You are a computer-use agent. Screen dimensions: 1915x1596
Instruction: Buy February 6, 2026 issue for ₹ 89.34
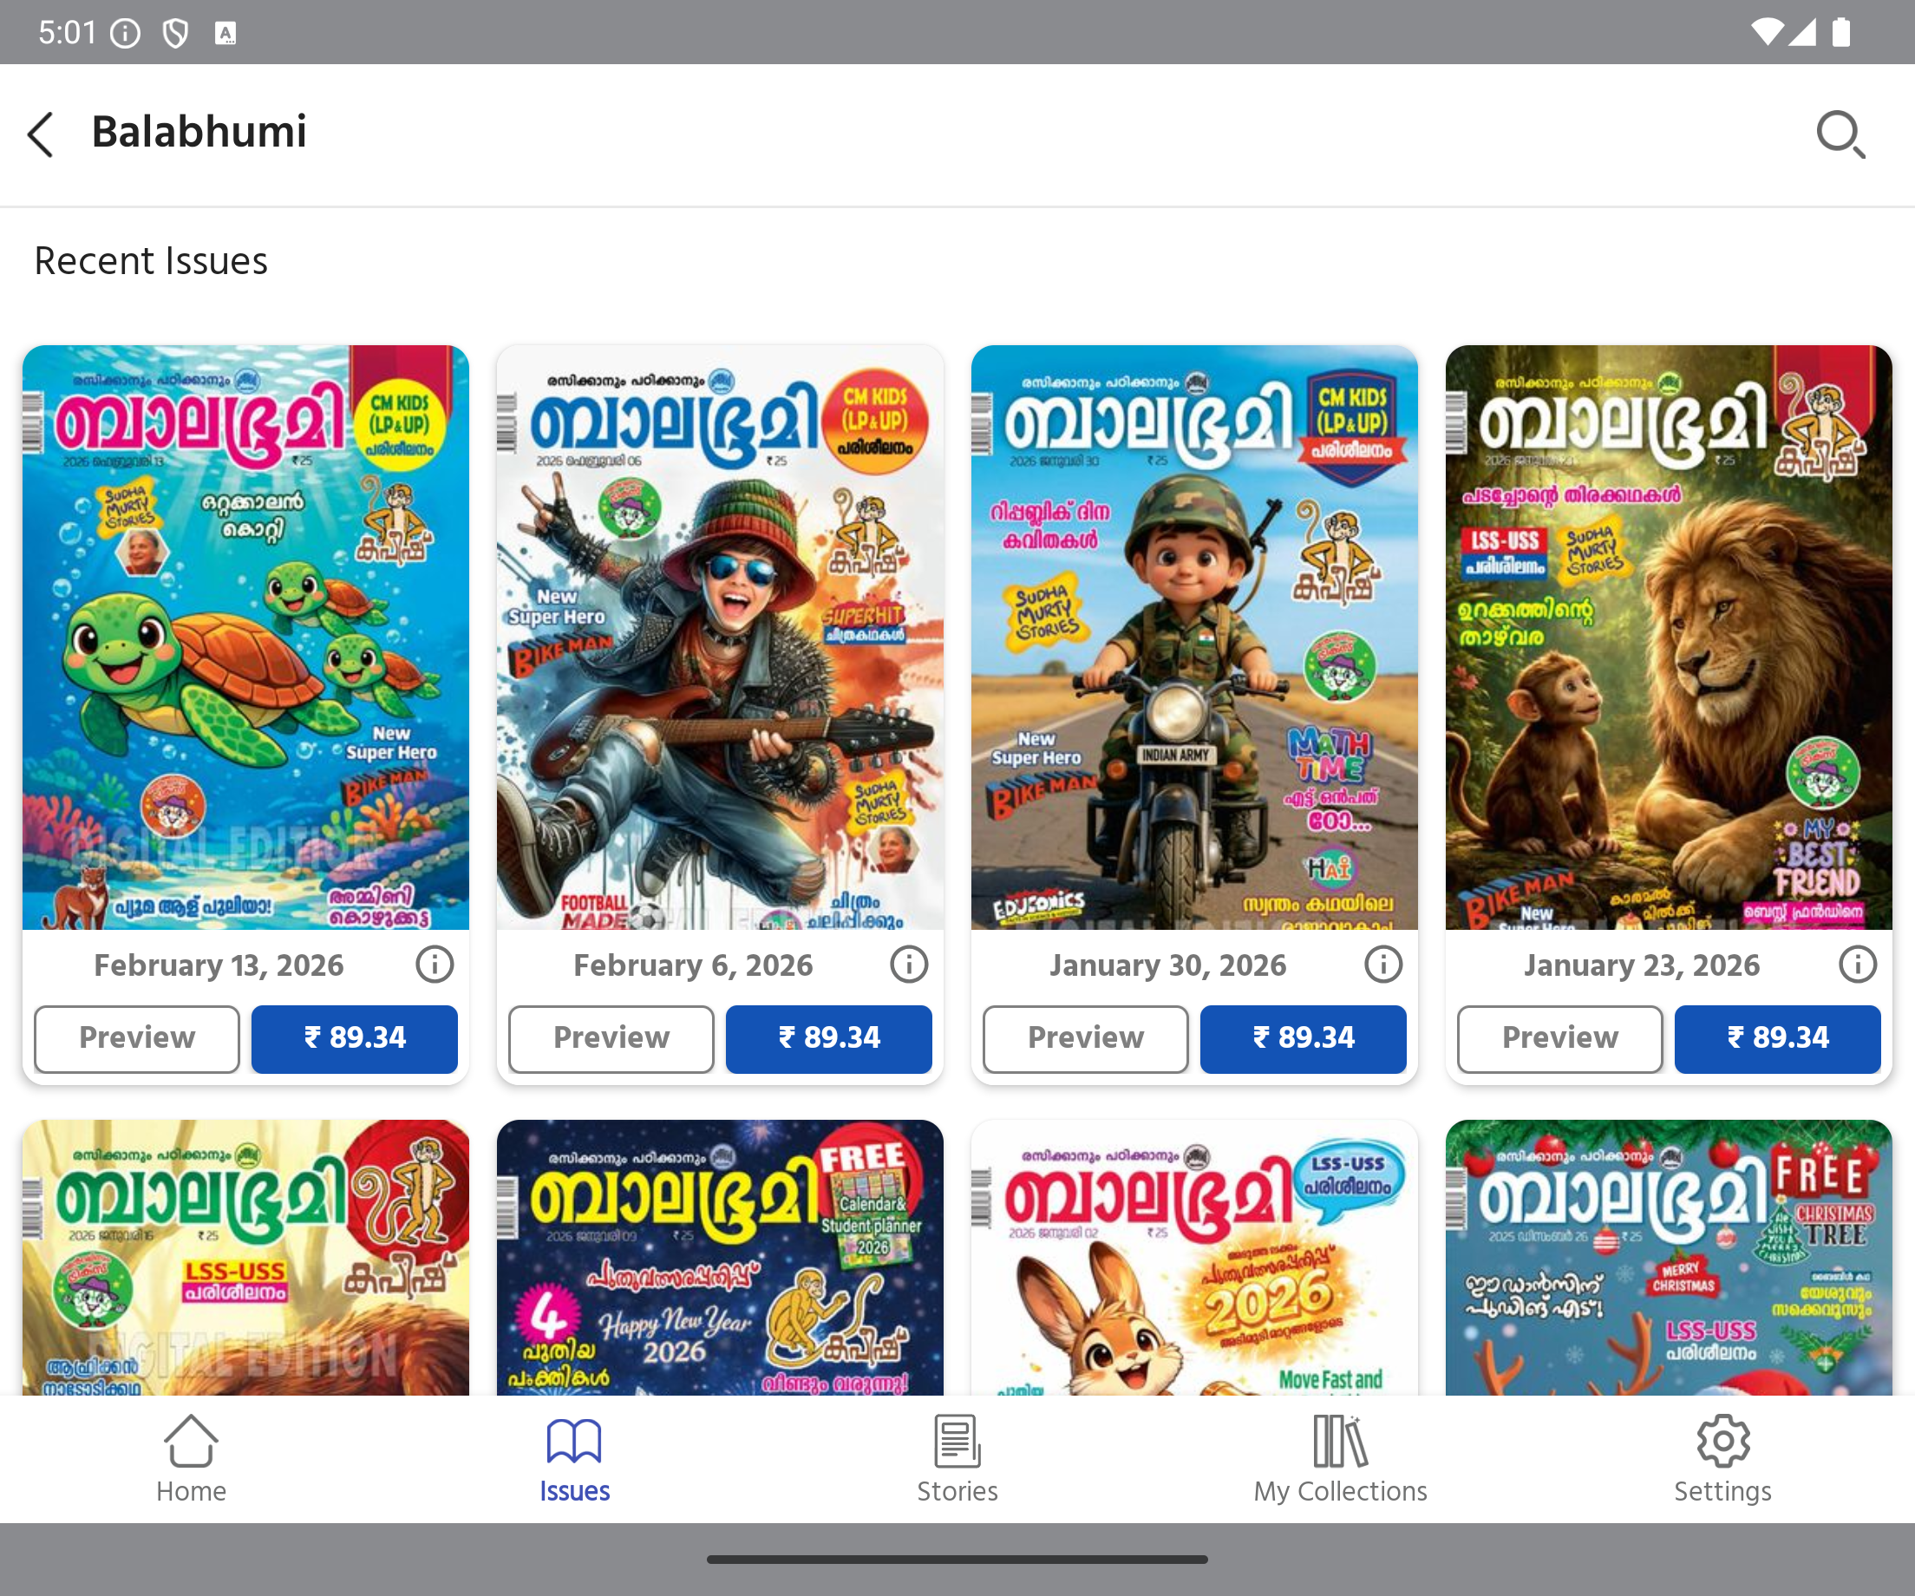pos(829,1039)
